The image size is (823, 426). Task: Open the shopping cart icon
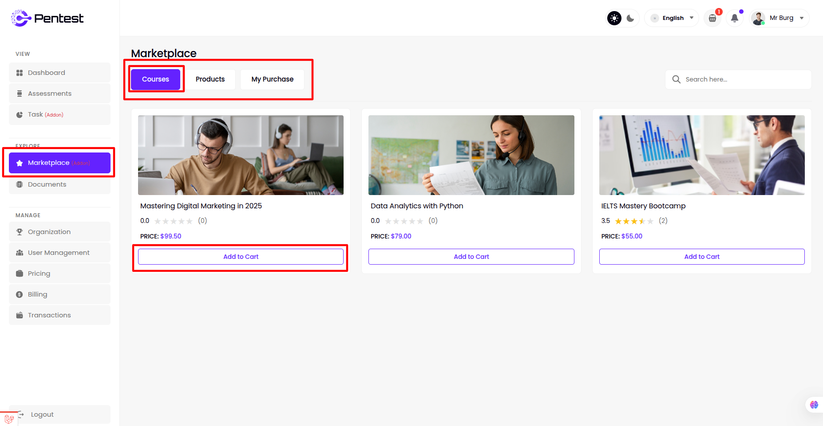point(712,18)
